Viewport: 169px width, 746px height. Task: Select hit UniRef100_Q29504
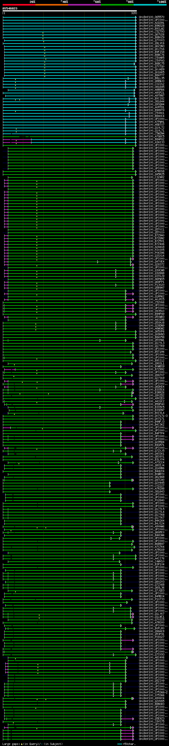152,442
